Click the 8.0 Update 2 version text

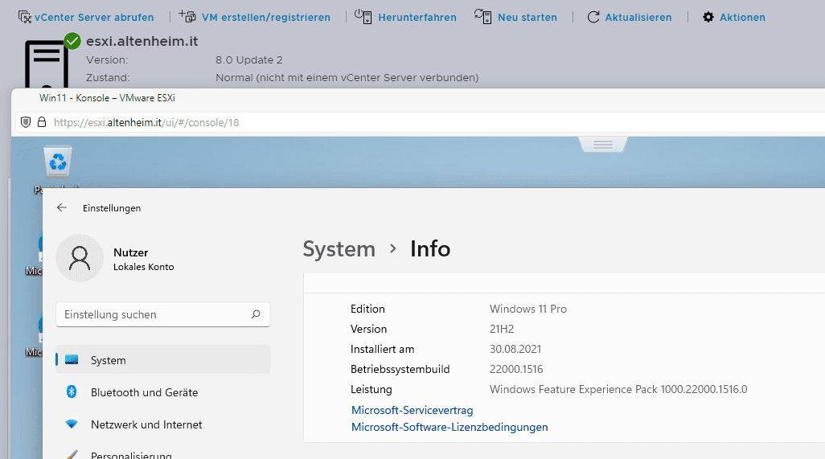(x=249, y=60)
